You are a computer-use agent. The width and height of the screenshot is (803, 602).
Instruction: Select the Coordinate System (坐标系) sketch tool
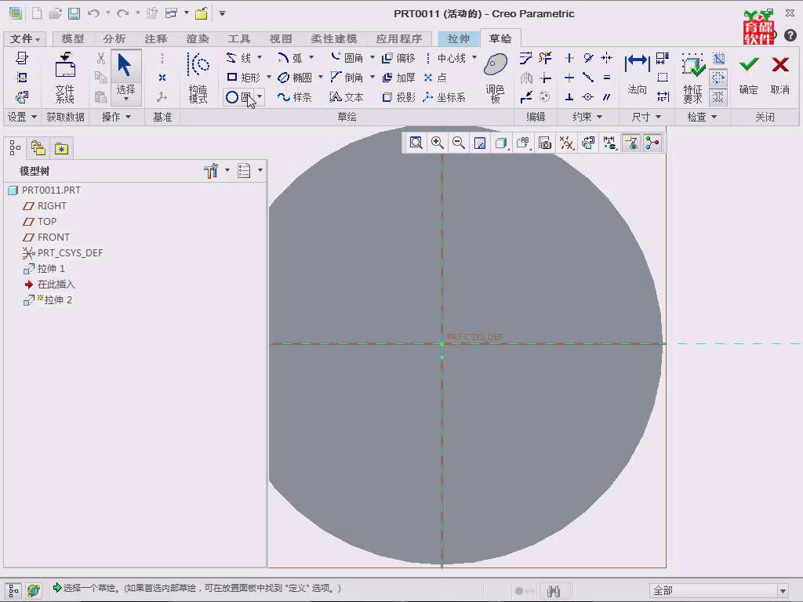[444, 96]
